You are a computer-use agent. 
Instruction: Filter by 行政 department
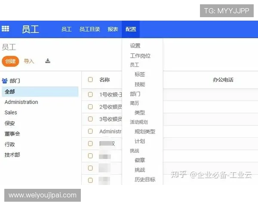10,144
